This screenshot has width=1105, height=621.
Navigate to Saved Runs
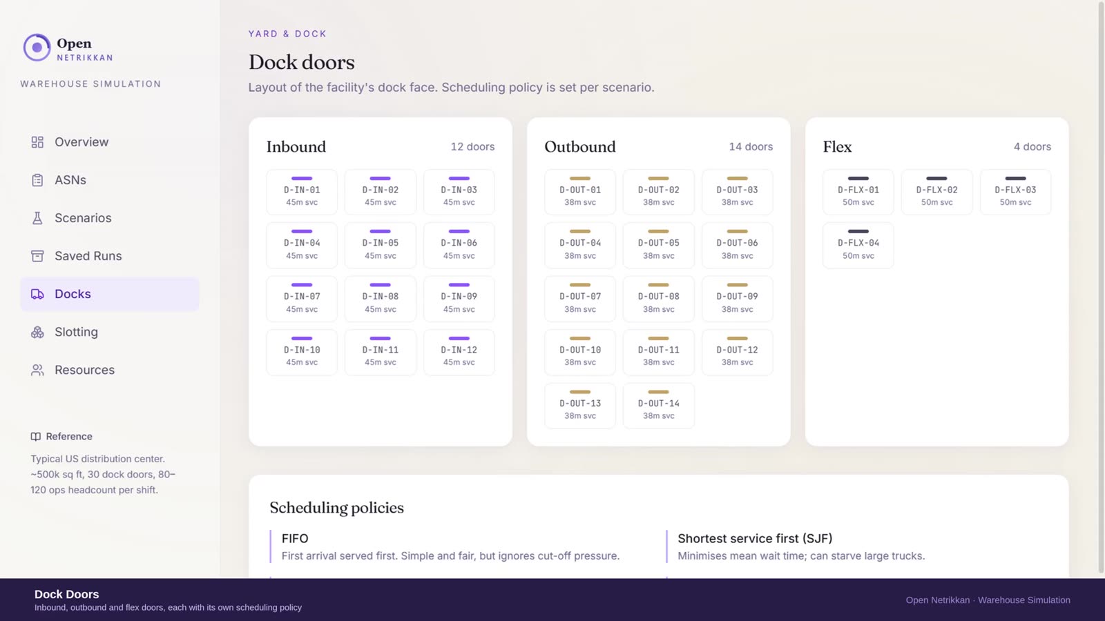pyautogui.click(x=110, y=256)
